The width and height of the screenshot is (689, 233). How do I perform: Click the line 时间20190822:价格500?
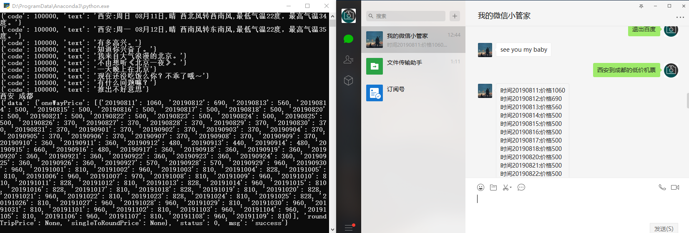pos(531,174)
